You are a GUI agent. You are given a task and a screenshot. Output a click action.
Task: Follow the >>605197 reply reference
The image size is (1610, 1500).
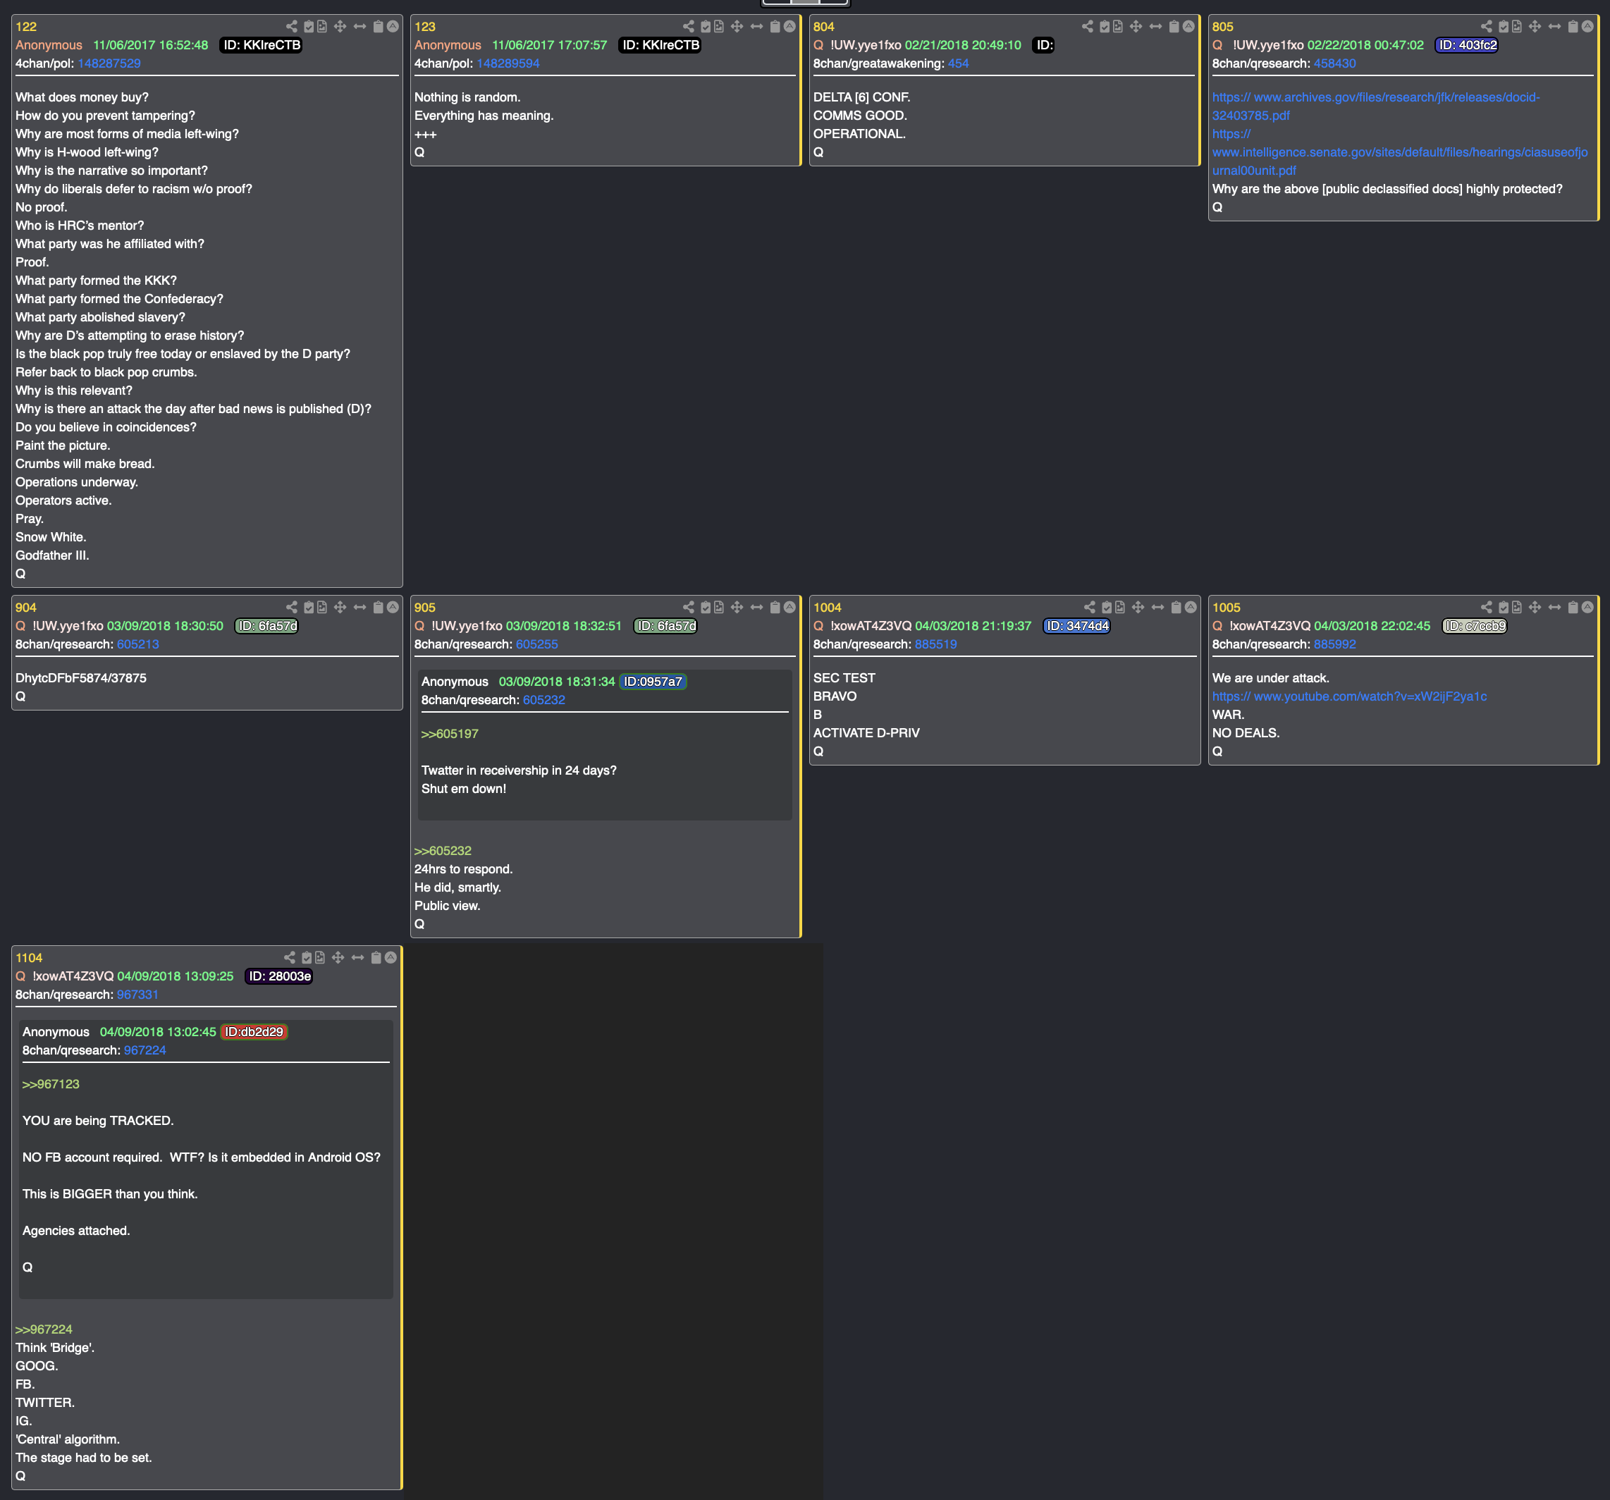pos(450,734)
